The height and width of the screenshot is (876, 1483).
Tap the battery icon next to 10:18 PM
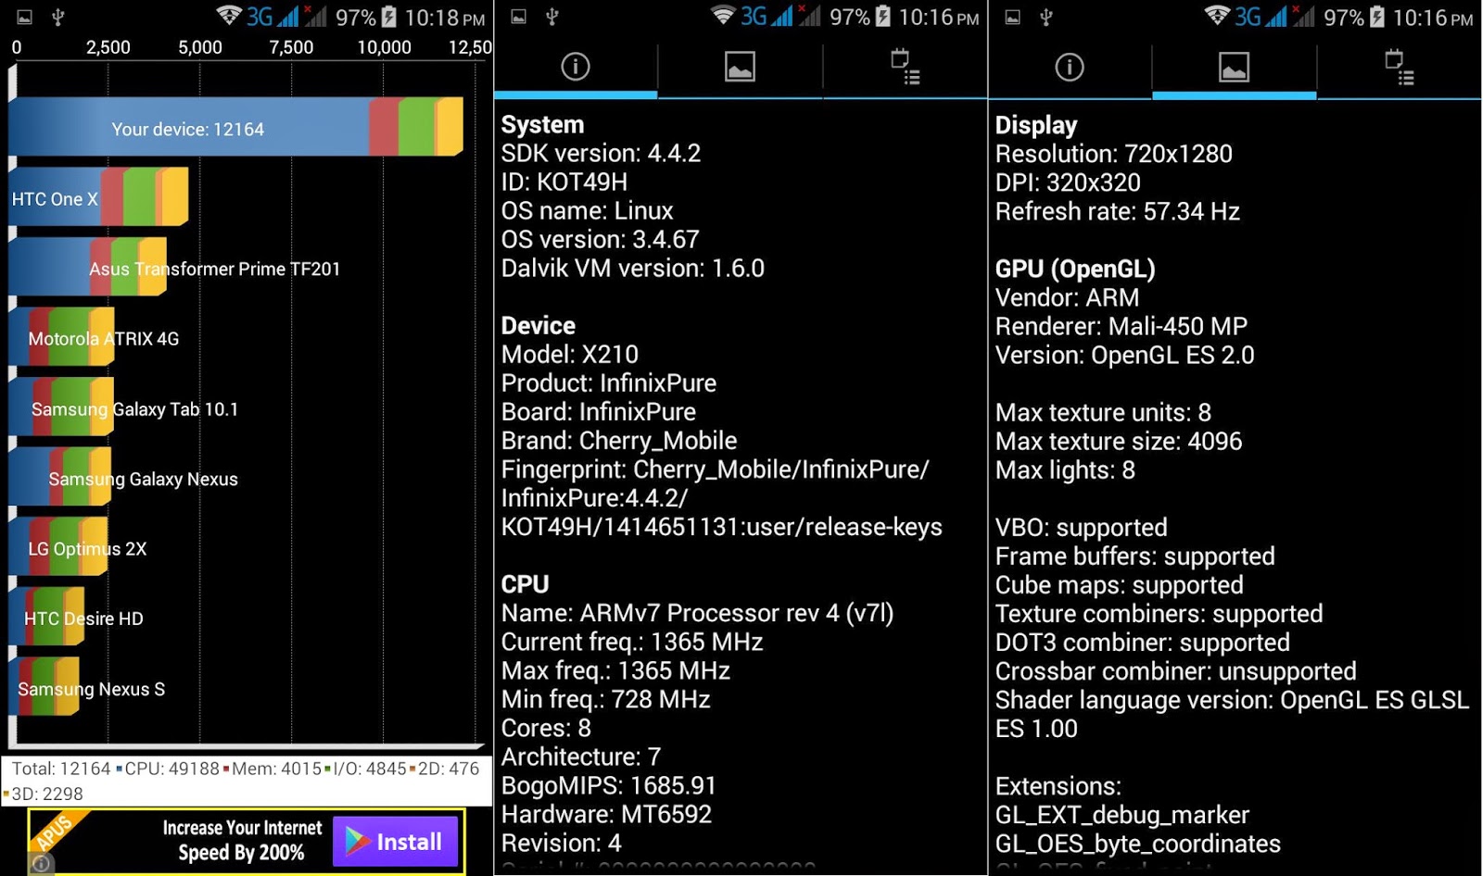(x=389, y=17)
